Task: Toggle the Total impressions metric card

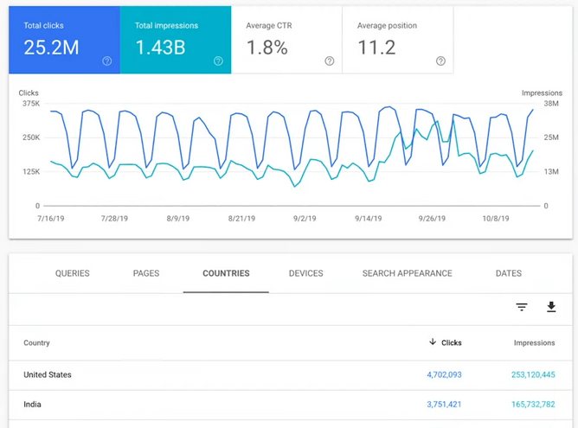Action: tap(175, 40)
